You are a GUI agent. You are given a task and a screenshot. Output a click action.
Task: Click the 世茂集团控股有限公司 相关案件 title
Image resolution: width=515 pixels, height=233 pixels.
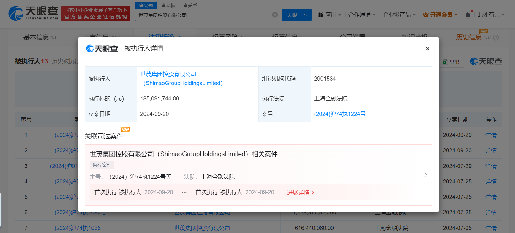184,154
